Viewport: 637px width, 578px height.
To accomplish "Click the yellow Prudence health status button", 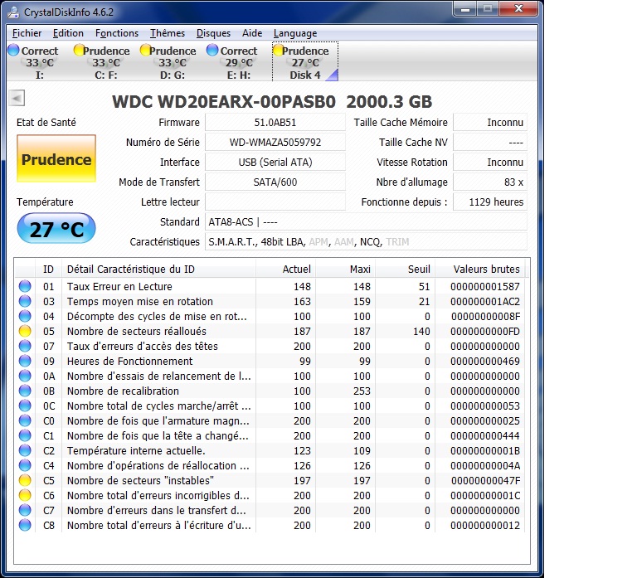I will pyautogui.click(x=56, y=158).
